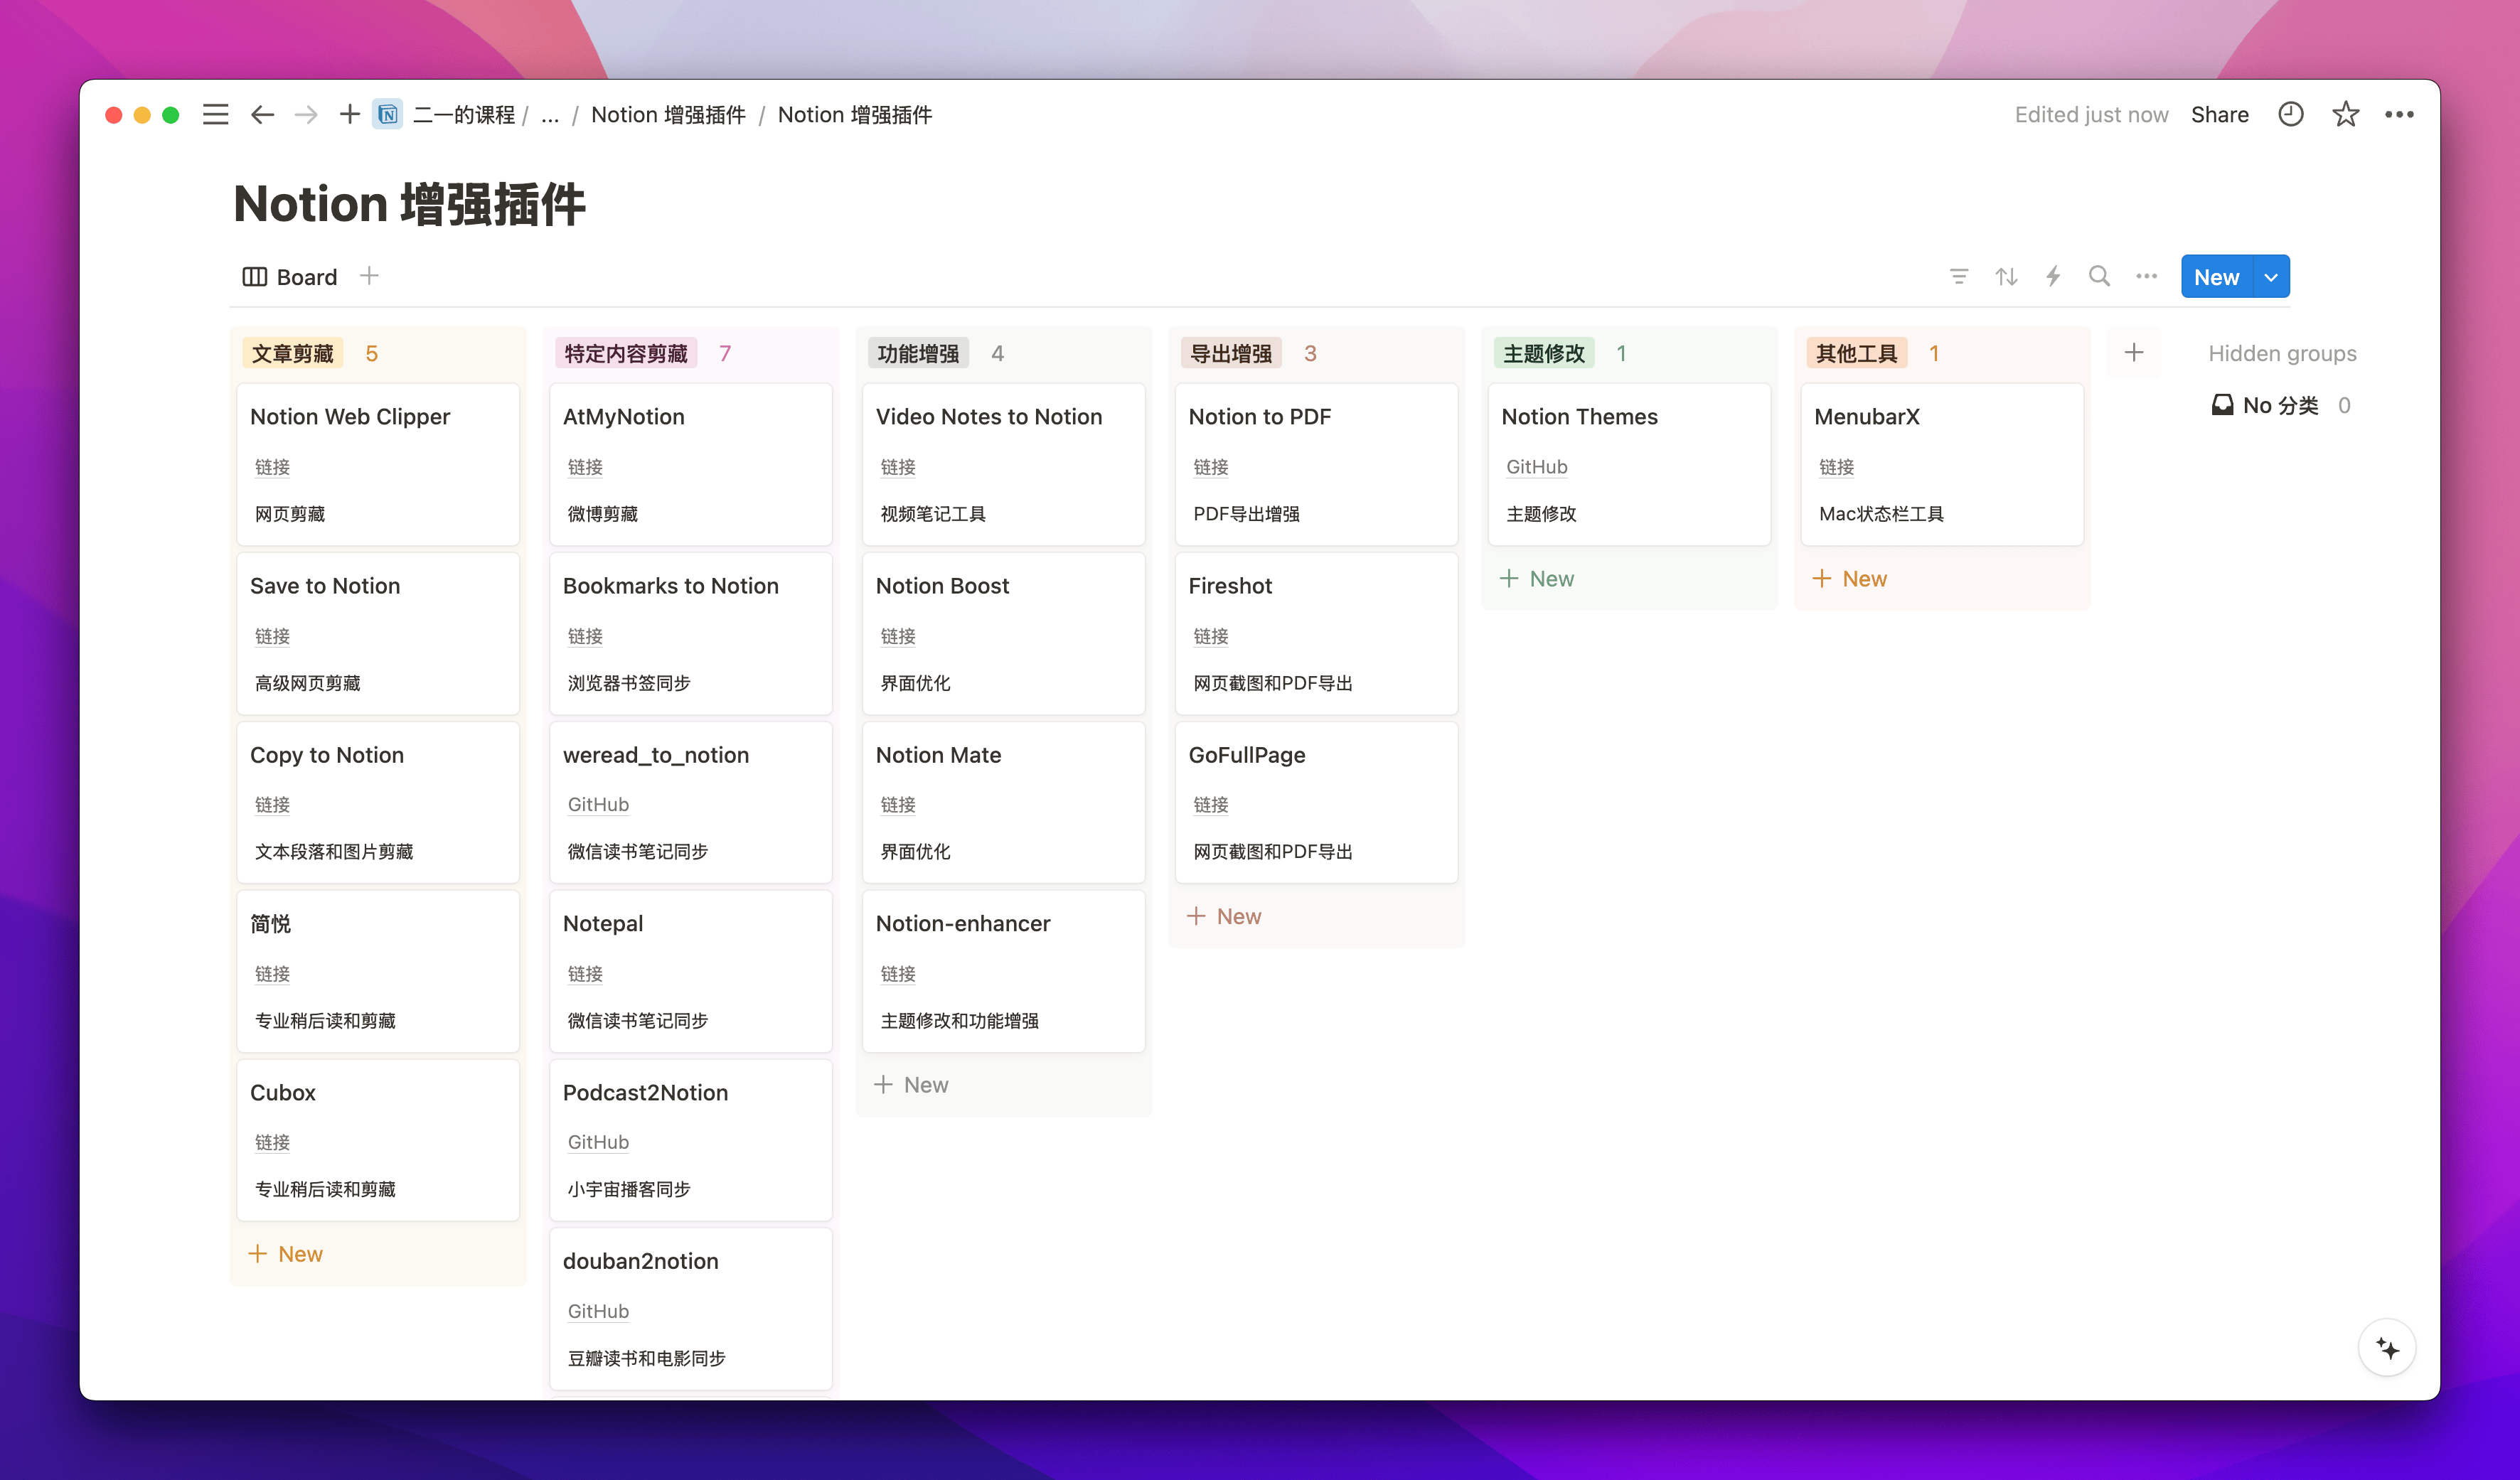Image resolution: width=2520 pixels, height=1480 pixels.
Task: Click the Share button
Action: [2219, 115]
